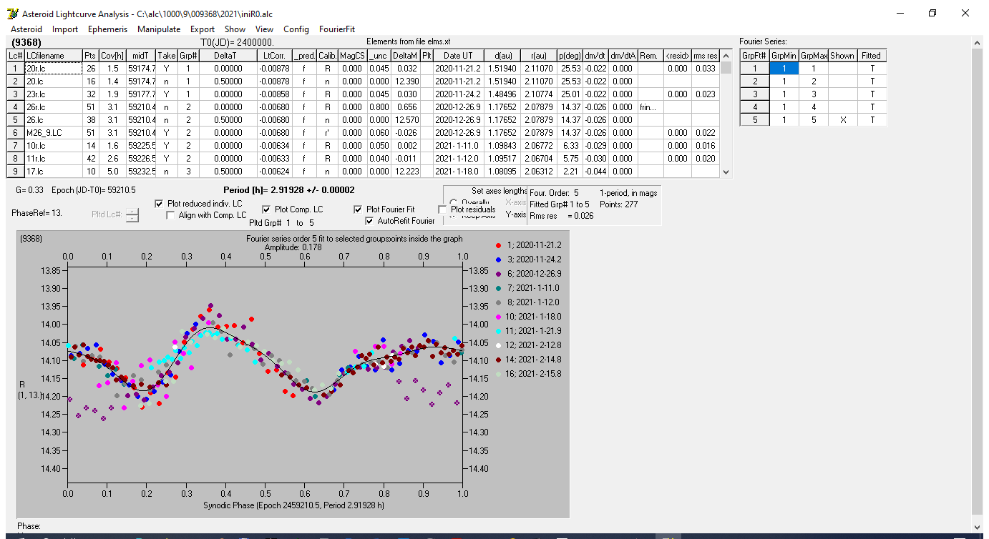This screenshot has width=989, height=539.
Task: Open the Ephemeris menu
Action: pos(107,29)
